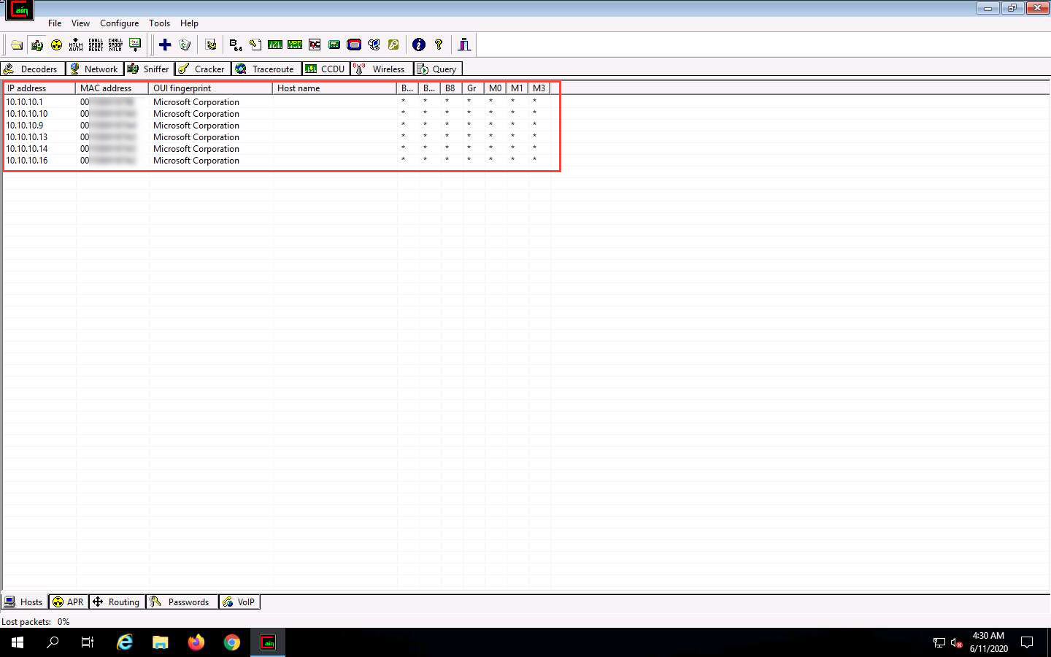
Task: Click the yellow key decoder icon
Action: (x=393, y=45)
